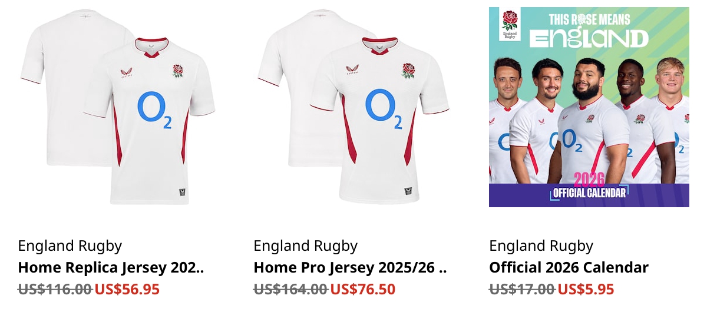The width and height of the screenshot is (707, 312).
Task: Click England Rugby brand above the Calendar title
Action: [x=541, y=246]
